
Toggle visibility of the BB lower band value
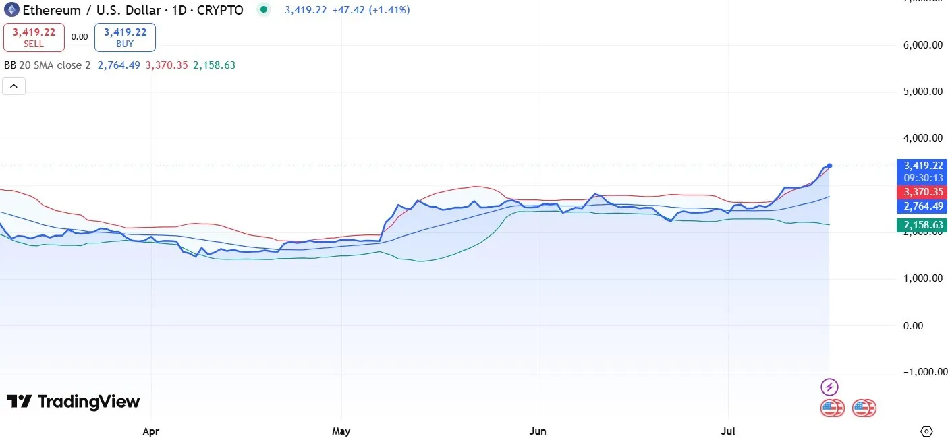(215, 65)
